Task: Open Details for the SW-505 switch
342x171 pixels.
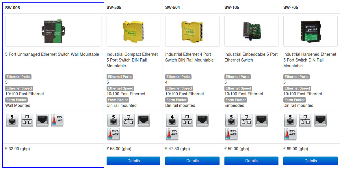Action: click(x=133, y=161)
